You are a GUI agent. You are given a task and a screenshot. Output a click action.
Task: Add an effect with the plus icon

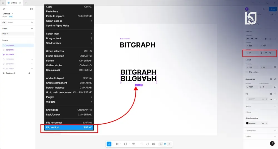coord(275,112)
